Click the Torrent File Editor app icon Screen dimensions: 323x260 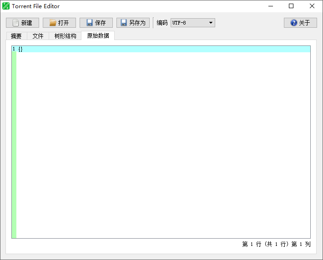pyautogui.click(x=6, y=6)
